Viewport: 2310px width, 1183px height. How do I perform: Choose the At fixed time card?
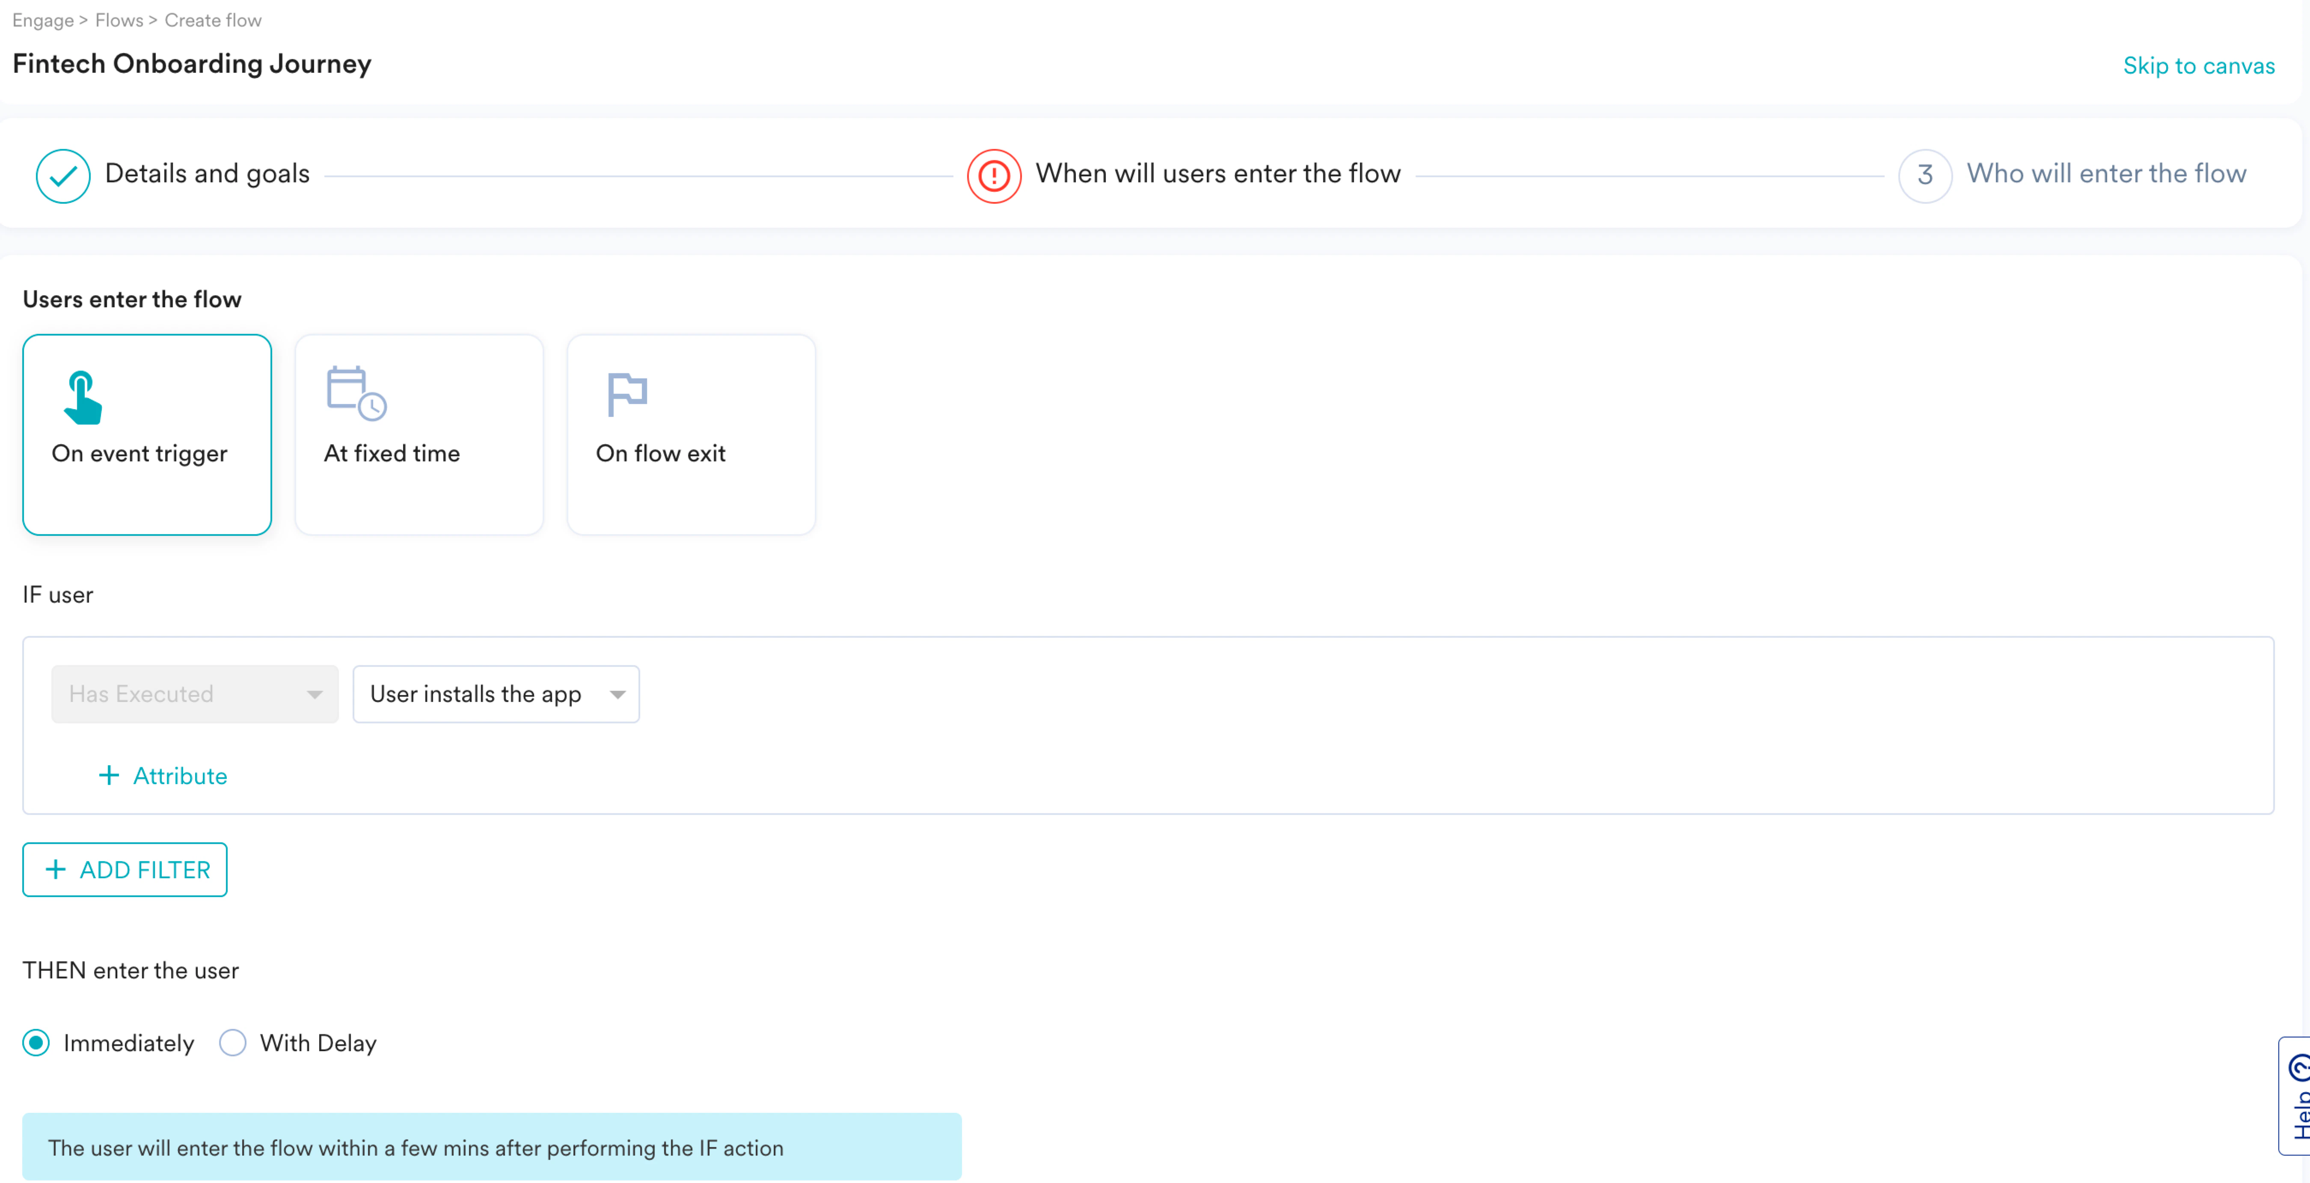click(x=419, y=435)
